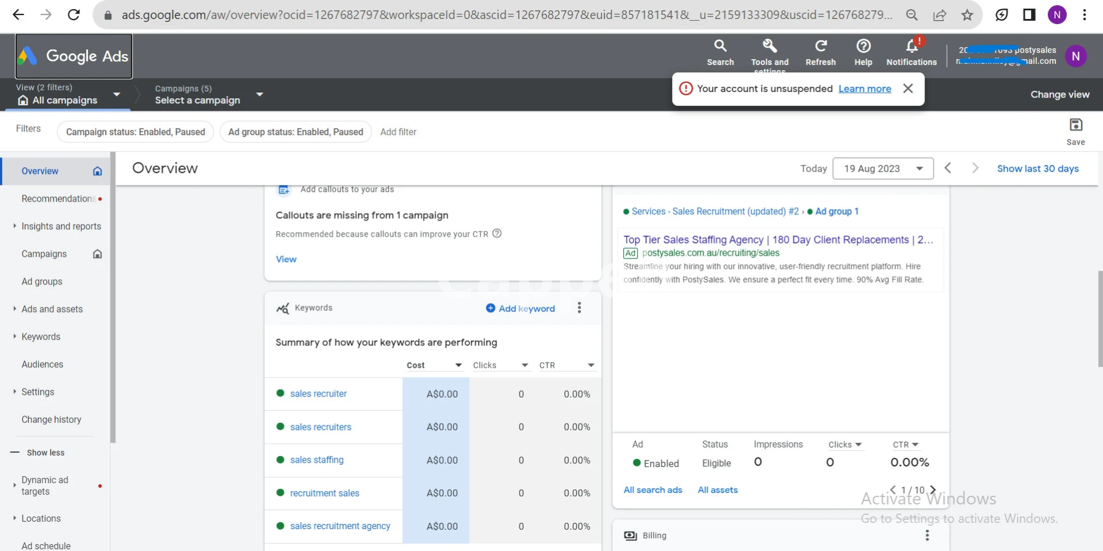Screen dimensions: 1103x551
Task: Go to next ad preview arrow
Action: (x=933, y=490)
